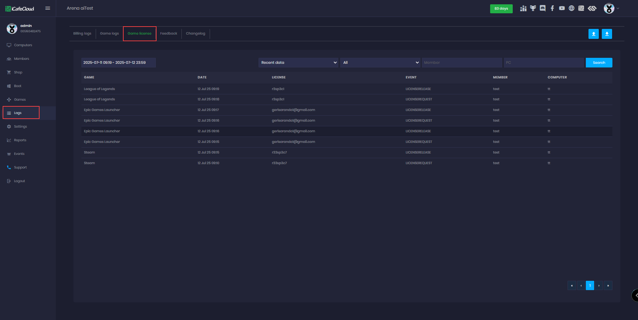Click the date range field
The width and height of the screenshot is (638, 320).
[118, 62]
